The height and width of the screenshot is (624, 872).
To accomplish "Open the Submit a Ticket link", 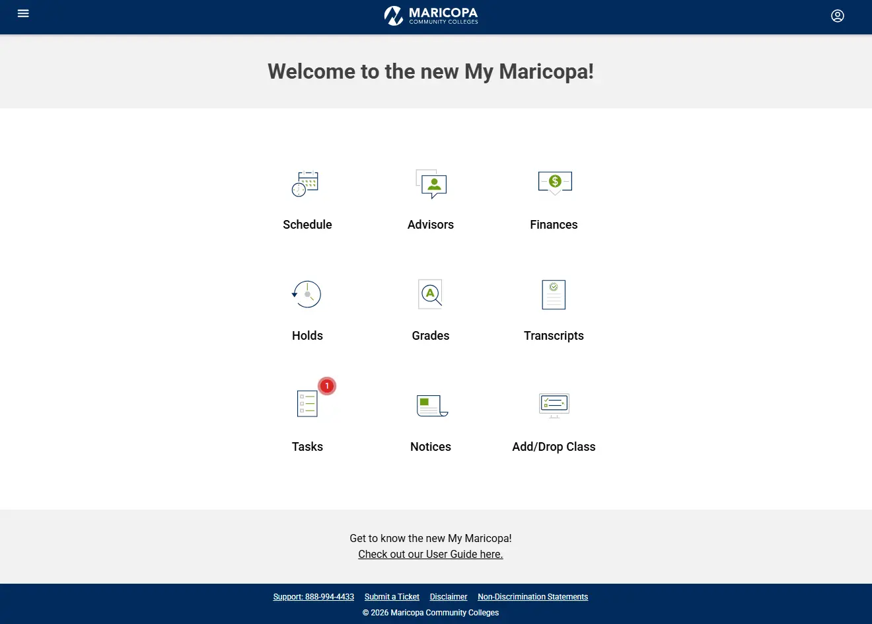I will pyautogui.click(x=392, y=597).
